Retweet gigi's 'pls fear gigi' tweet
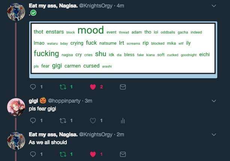Image resolution: width=230 pixels, height=161 pixels. tap(63, 121)
